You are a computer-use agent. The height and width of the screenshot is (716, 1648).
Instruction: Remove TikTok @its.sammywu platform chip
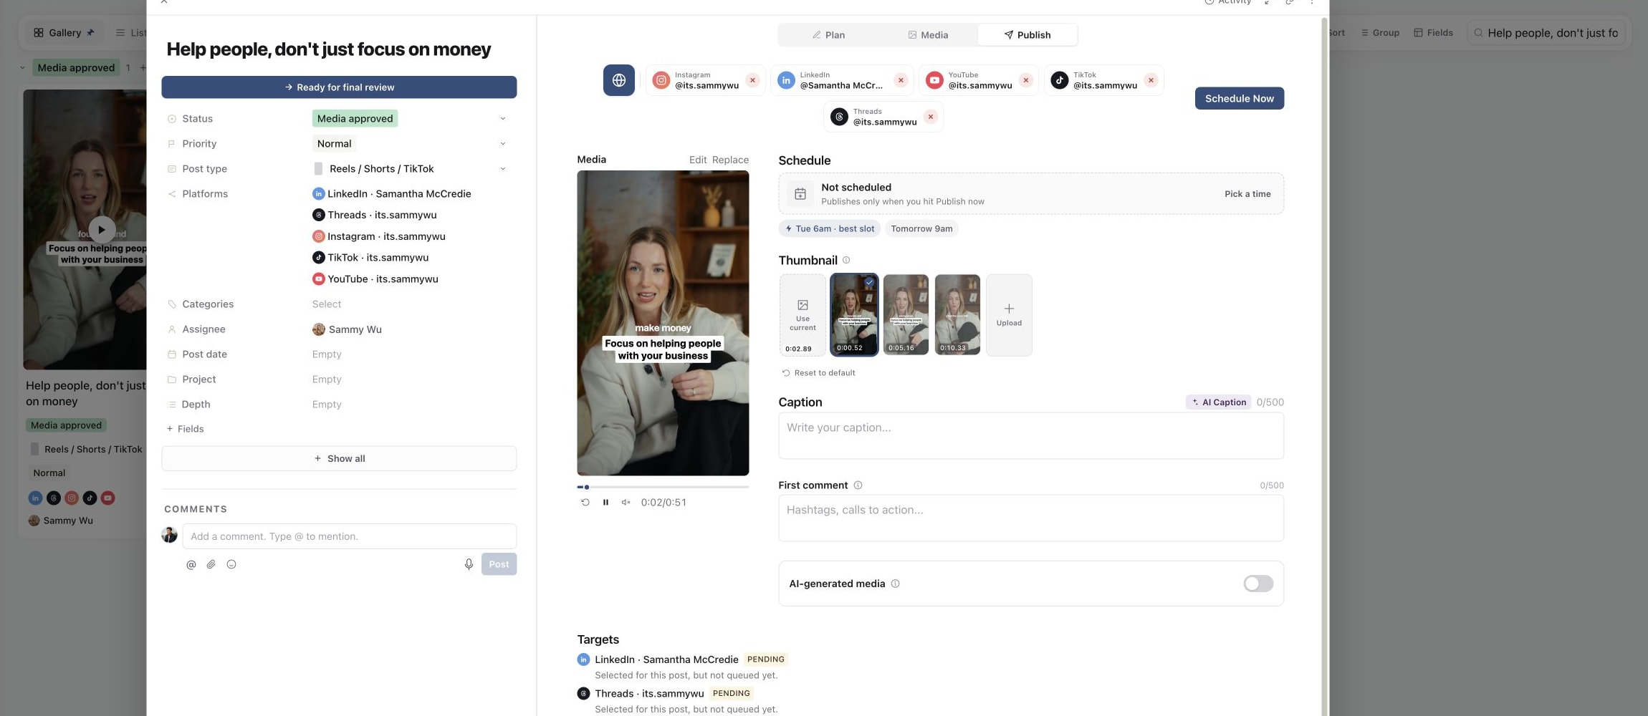[1151, 80]
